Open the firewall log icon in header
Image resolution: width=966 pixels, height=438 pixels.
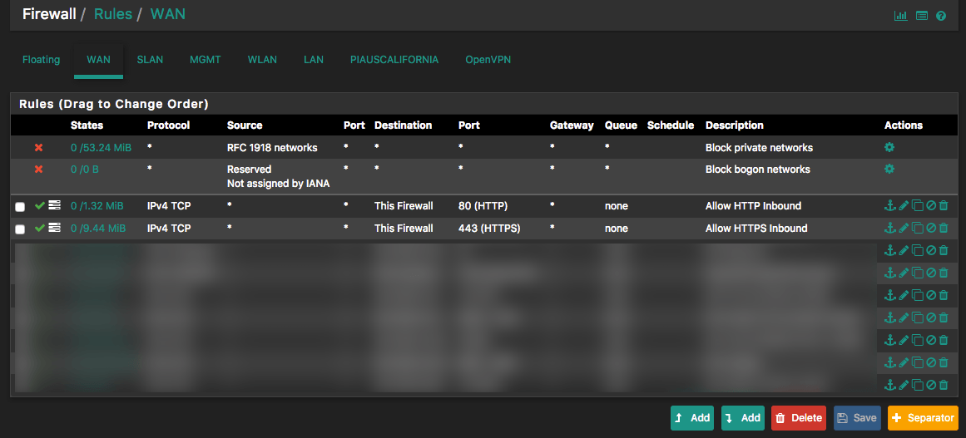(922, 16)
